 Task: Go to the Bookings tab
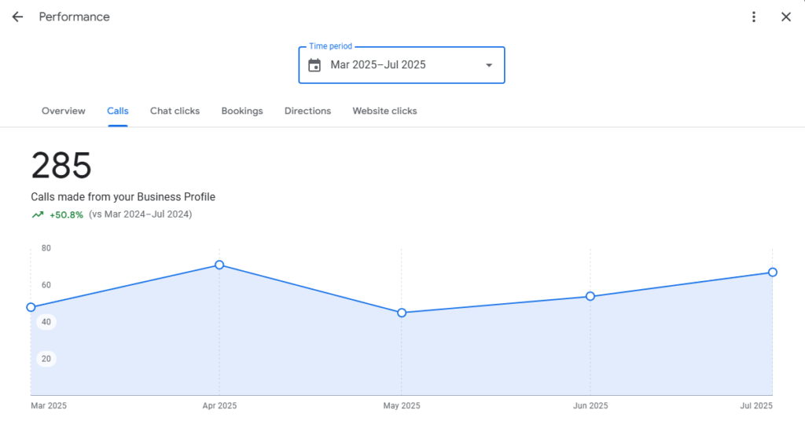[x=242, y=111]
